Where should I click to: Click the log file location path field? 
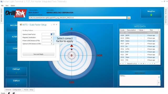click(78, 18)
